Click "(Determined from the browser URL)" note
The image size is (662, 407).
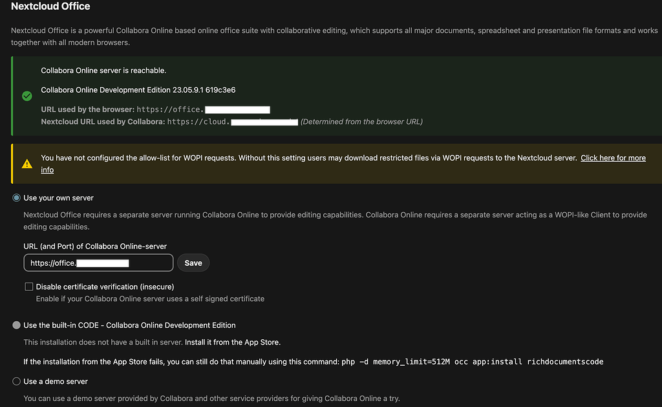click(x=361, y=121)
